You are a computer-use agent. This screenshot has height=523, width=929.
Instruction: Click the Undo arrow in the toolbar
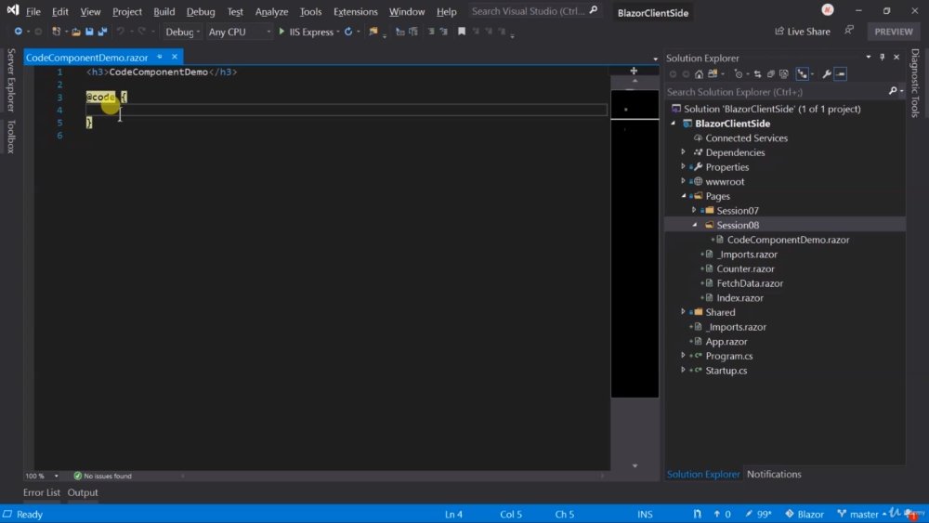point(120,32)
